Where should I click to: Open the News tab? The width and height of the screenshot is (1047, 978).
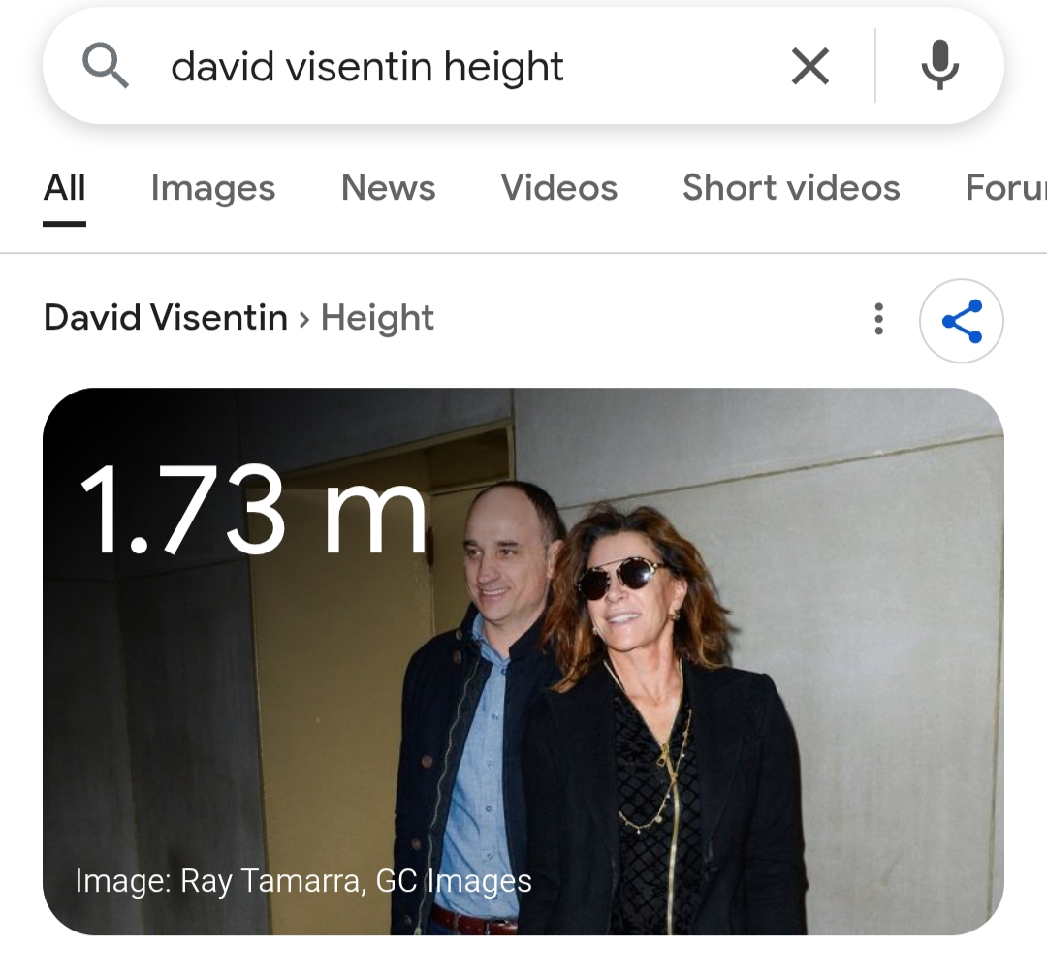coord(388,188)
